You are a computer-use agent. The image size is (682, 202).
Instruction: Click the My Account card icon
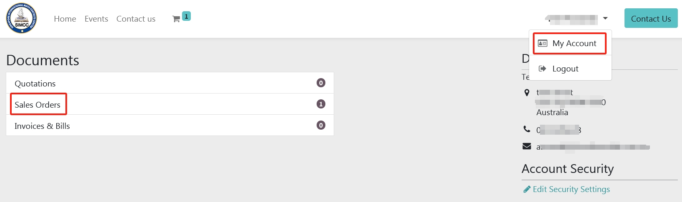pos(542,43)
